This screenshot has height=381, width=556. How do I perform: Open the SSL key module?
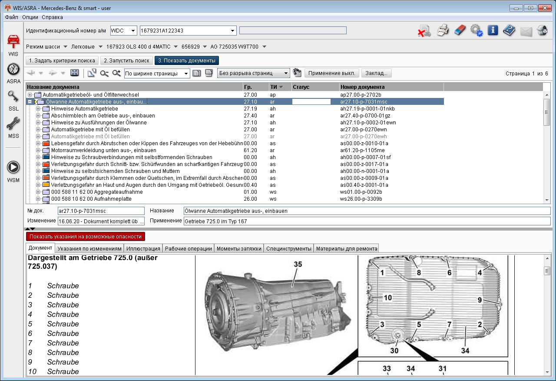(13, 97)
